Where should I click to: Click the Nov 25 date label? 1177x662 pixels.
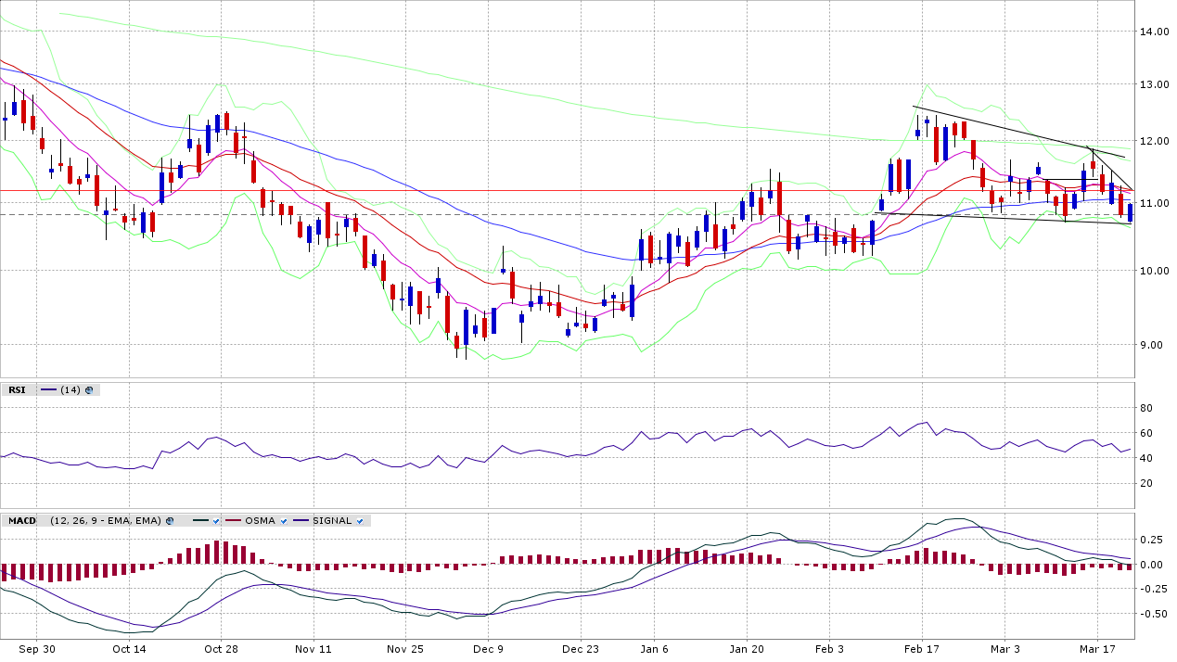(405, 649)
